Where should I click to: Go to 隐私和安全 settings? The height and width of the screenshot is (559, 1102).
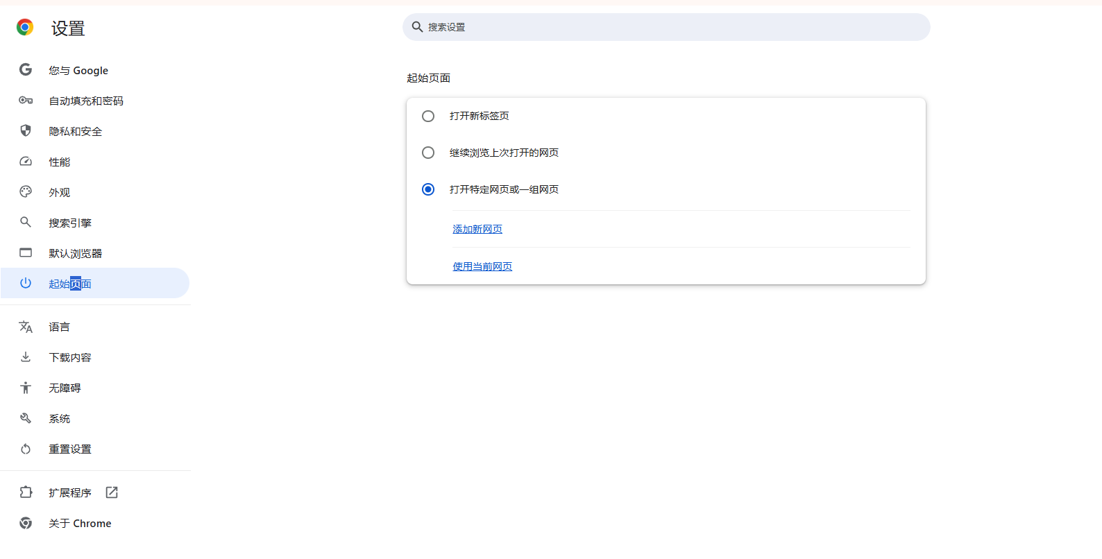(95, 131)
